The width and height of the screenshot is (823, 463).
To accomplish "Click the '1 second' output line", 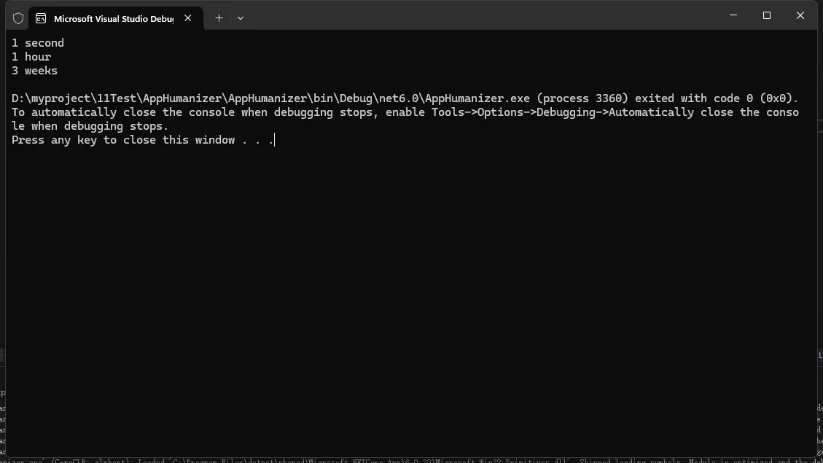I will 38,43.
